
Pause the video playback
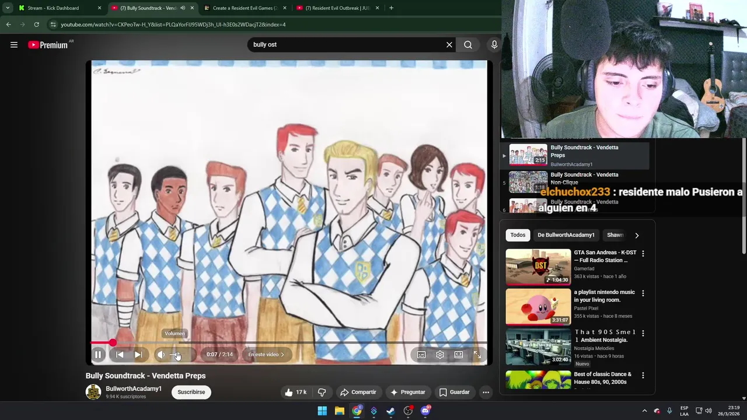pos(98,355)
